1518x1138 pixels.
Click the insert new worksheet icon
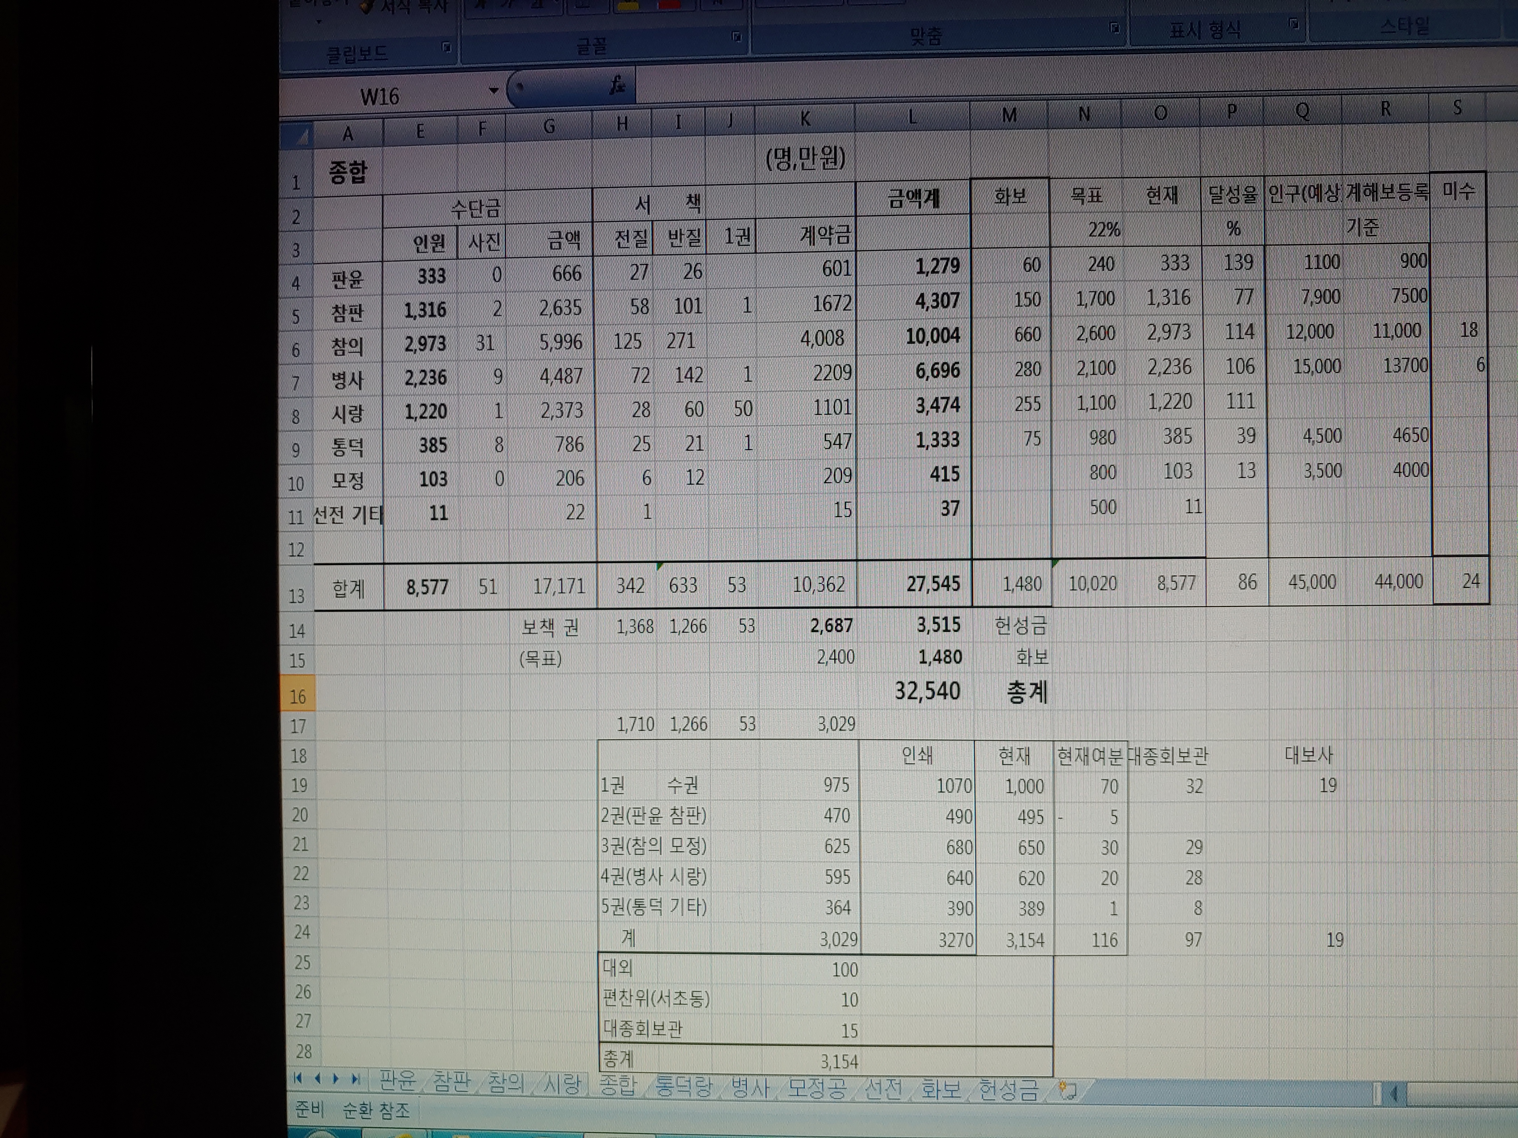pos(1068,1090)
